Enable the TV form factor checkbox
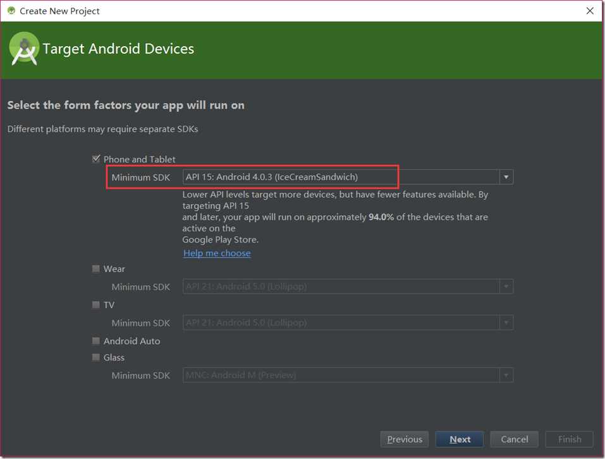 click(96, 305)
